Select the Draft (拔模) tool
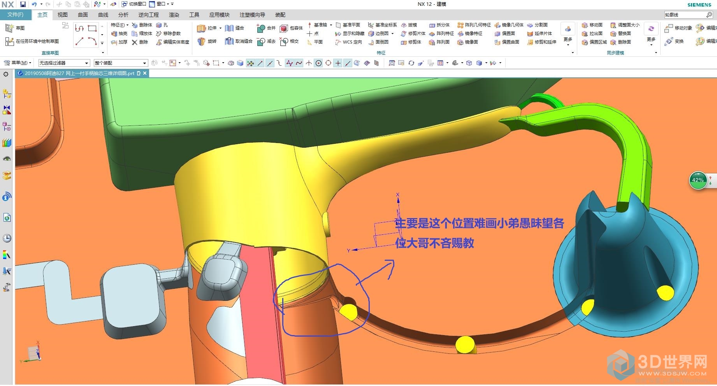 point(409,25)
